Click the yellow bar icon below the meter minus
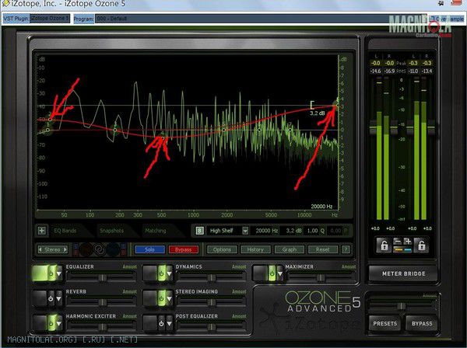 pyautogui.click(x=397, y=249)
